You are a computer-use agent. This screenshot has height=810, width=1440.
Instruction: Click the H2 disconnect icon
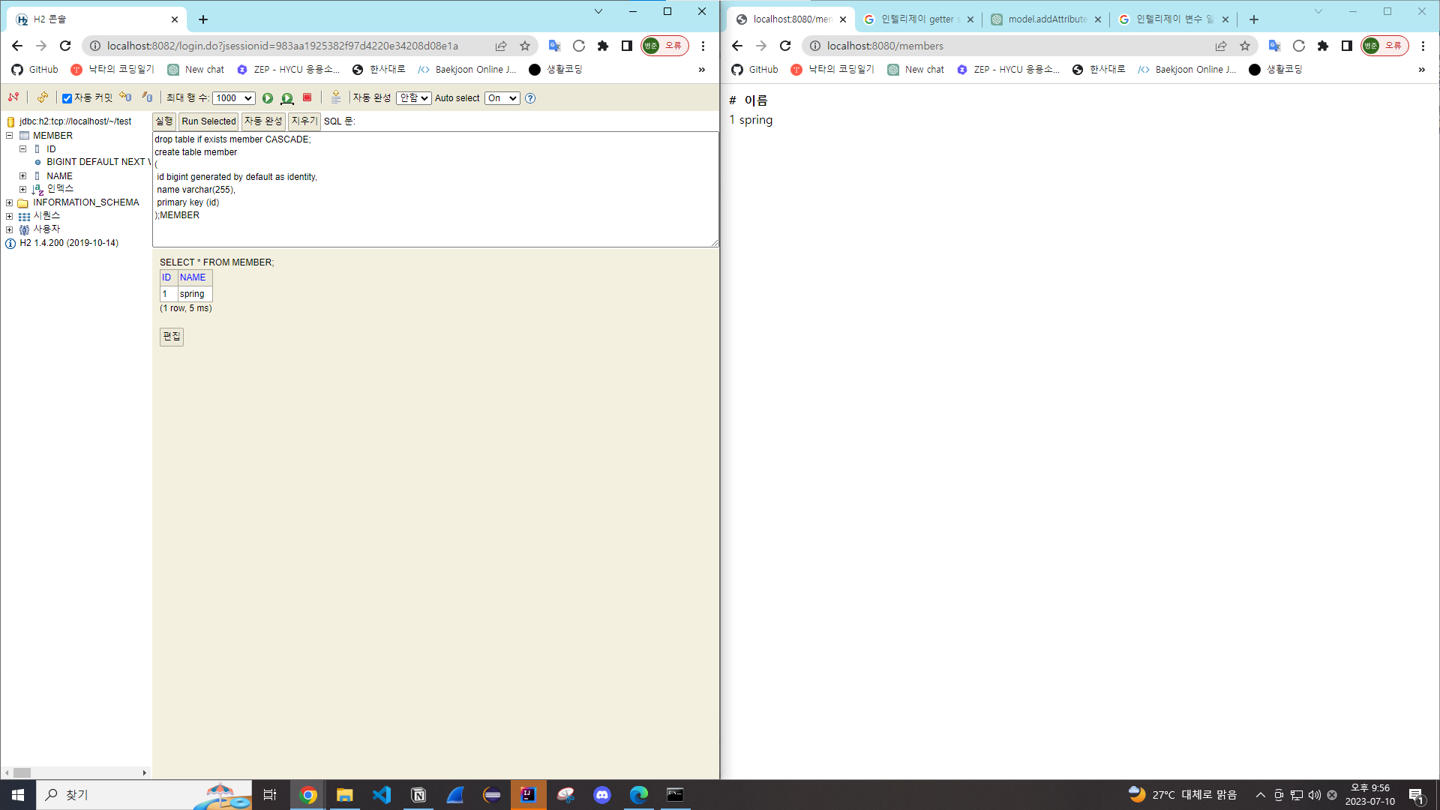click(x=13, y=97)
